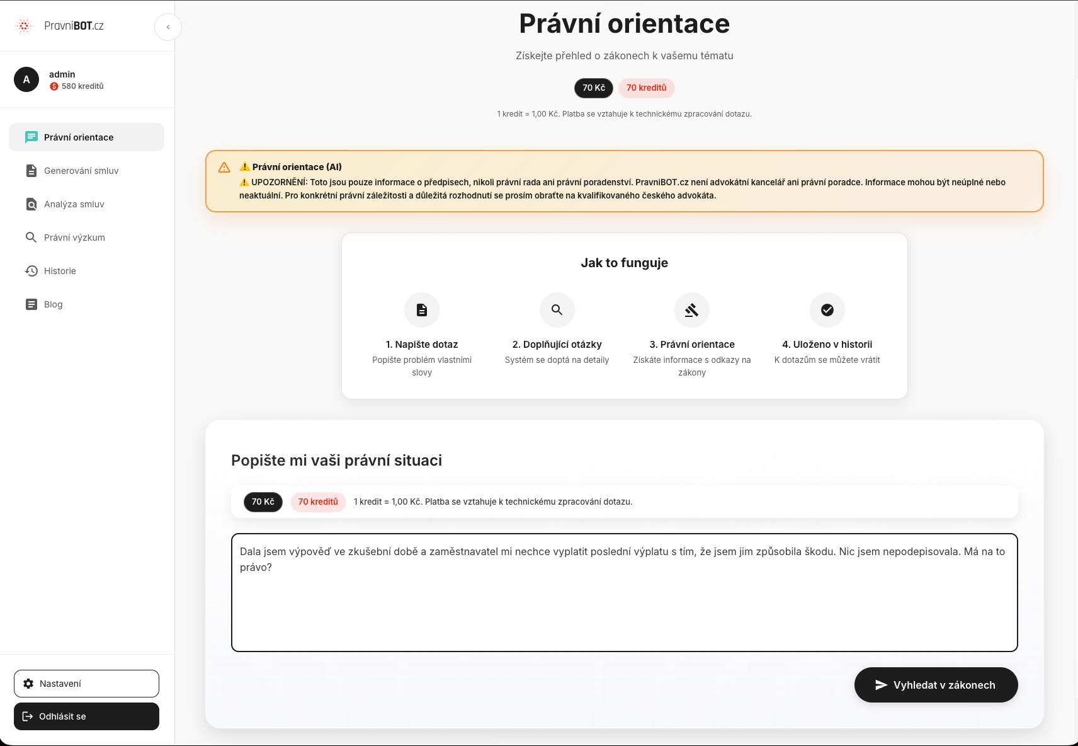Click the coin icon next to 580 kreditů
1078x746 pixels.
54,86
